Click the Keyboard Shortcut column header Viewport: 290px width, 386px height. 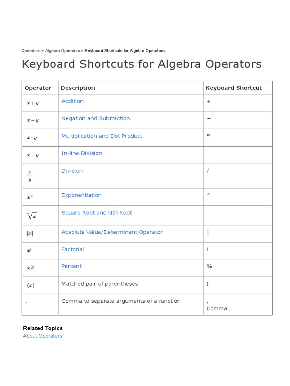[x=233, y=88]
